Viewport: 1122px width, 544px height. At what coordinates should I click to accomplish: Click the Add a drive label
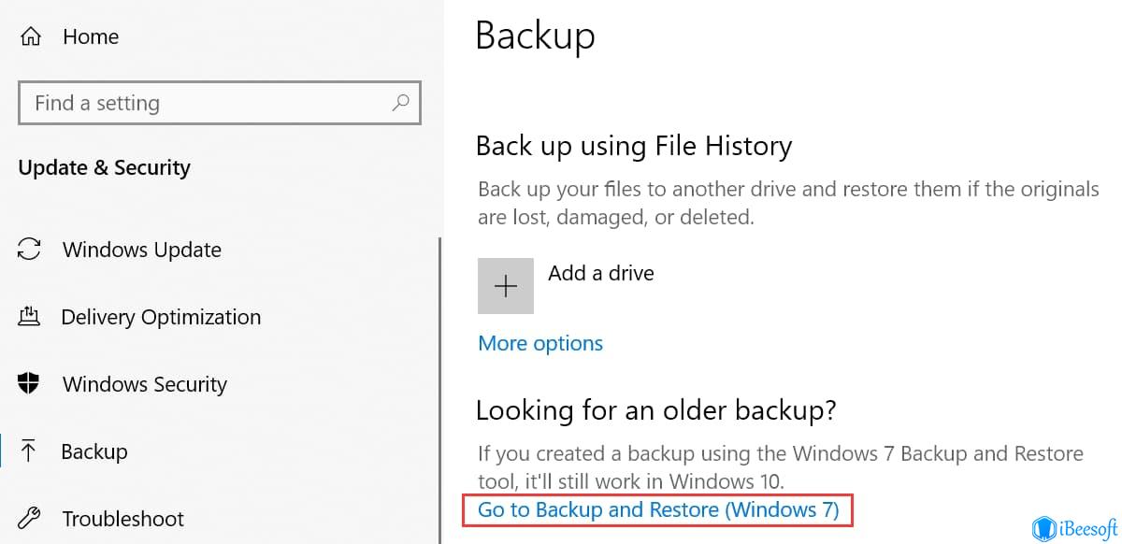(x=601, y=273)
